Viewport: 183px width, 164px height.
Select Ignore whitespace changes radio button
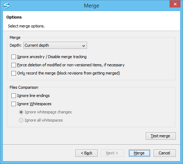[x=21, y=112]
